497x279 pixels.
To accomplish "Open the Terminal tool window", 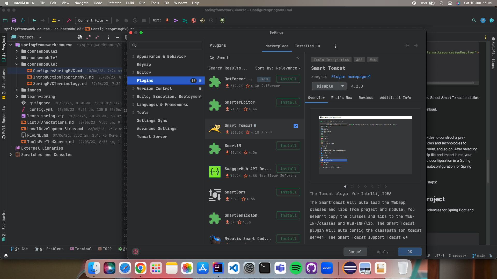I will [x=81, y=249].
